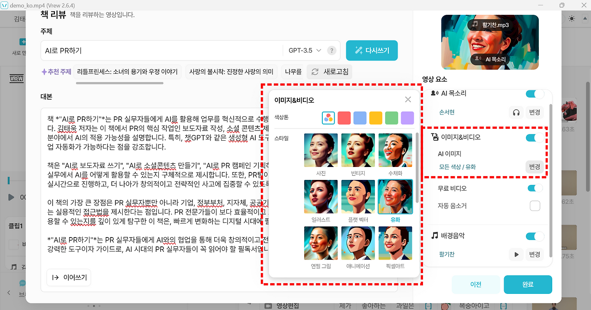Click the 이어쓰기 continue writing button

coord(69,277)
